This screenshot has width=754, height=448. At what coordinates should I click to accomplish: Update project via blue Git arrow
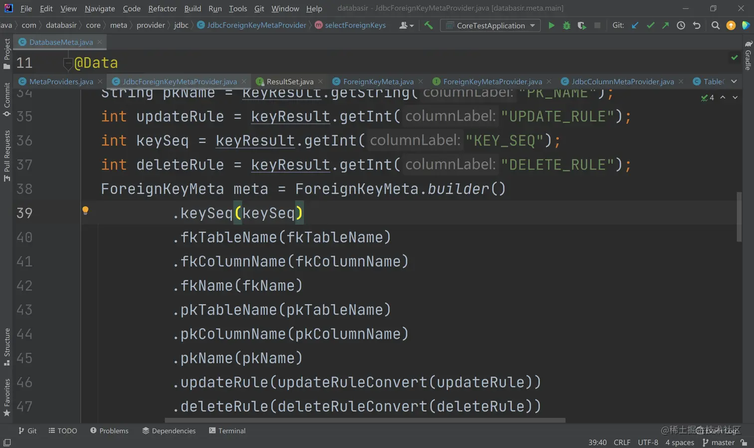[635, 25]
